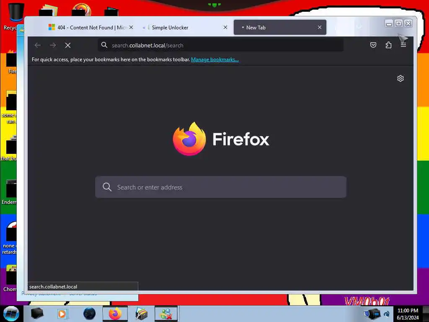Click the bookmarks toolbar quick access text
The width and height of the screenshot is (429, 322).
pyautogui.click(x=111, y=60)
